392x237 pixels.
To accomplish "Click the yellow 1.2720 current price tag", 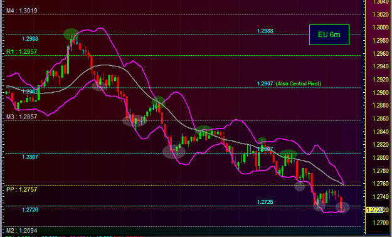I will tap(374, 210).
